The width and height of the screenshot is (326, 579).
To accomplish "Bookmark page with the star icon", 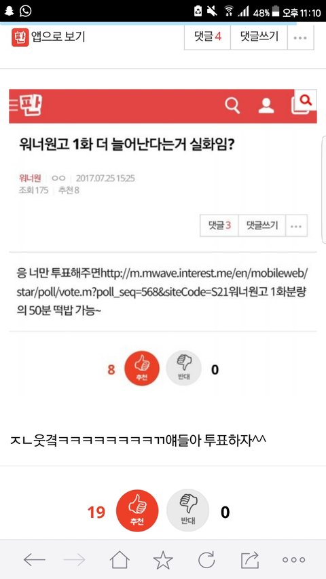I will pos(163,560).
